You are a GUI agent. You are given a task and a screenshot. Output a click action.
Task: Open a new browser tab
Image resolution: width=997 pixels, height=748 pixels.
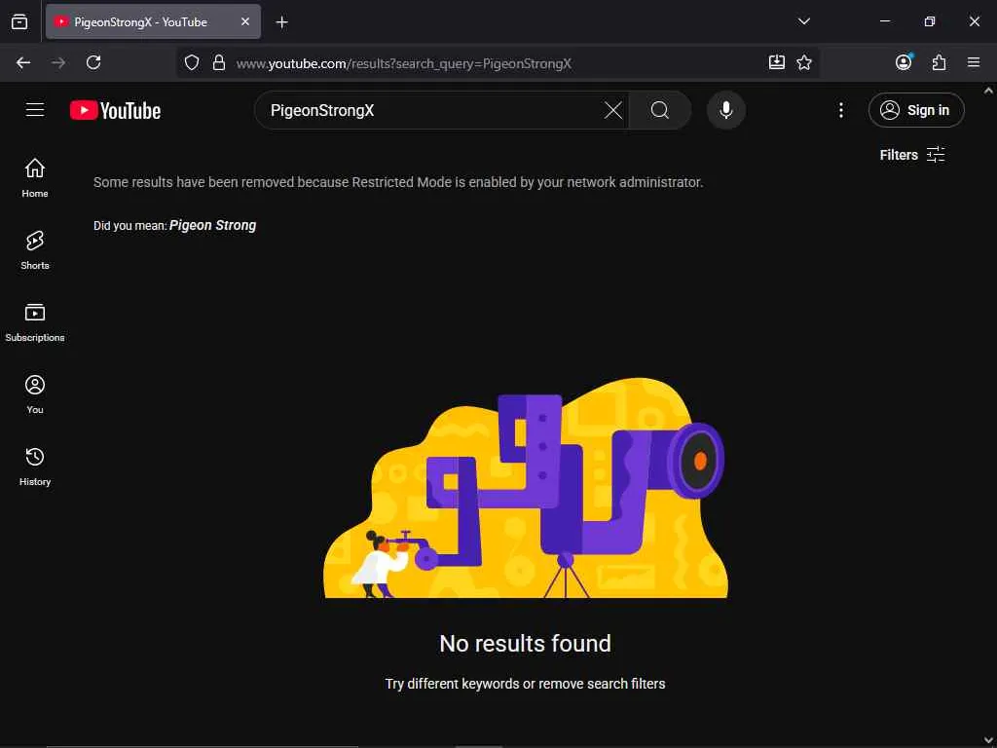(x=281, y=22)
